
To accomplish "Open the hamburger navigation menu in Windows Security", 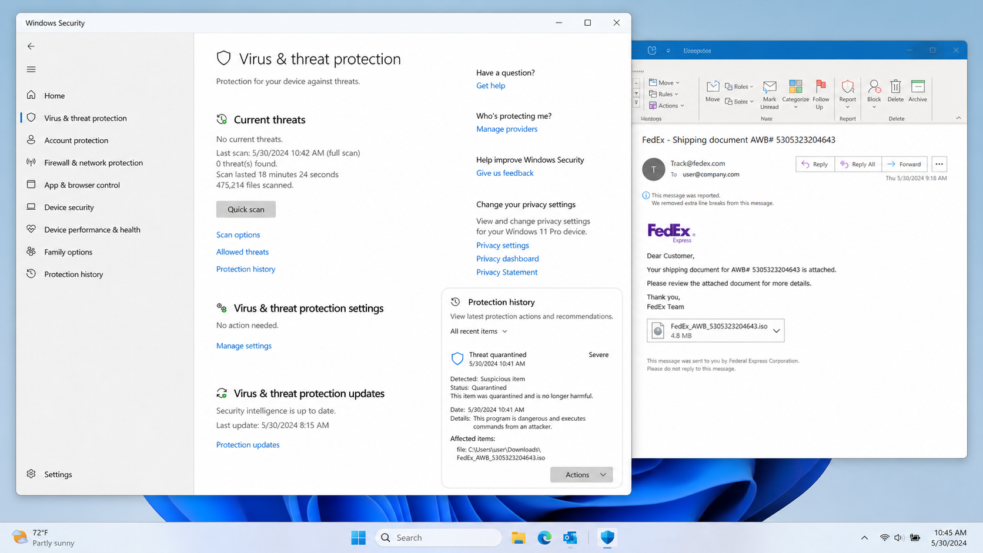I will point(31,69).
